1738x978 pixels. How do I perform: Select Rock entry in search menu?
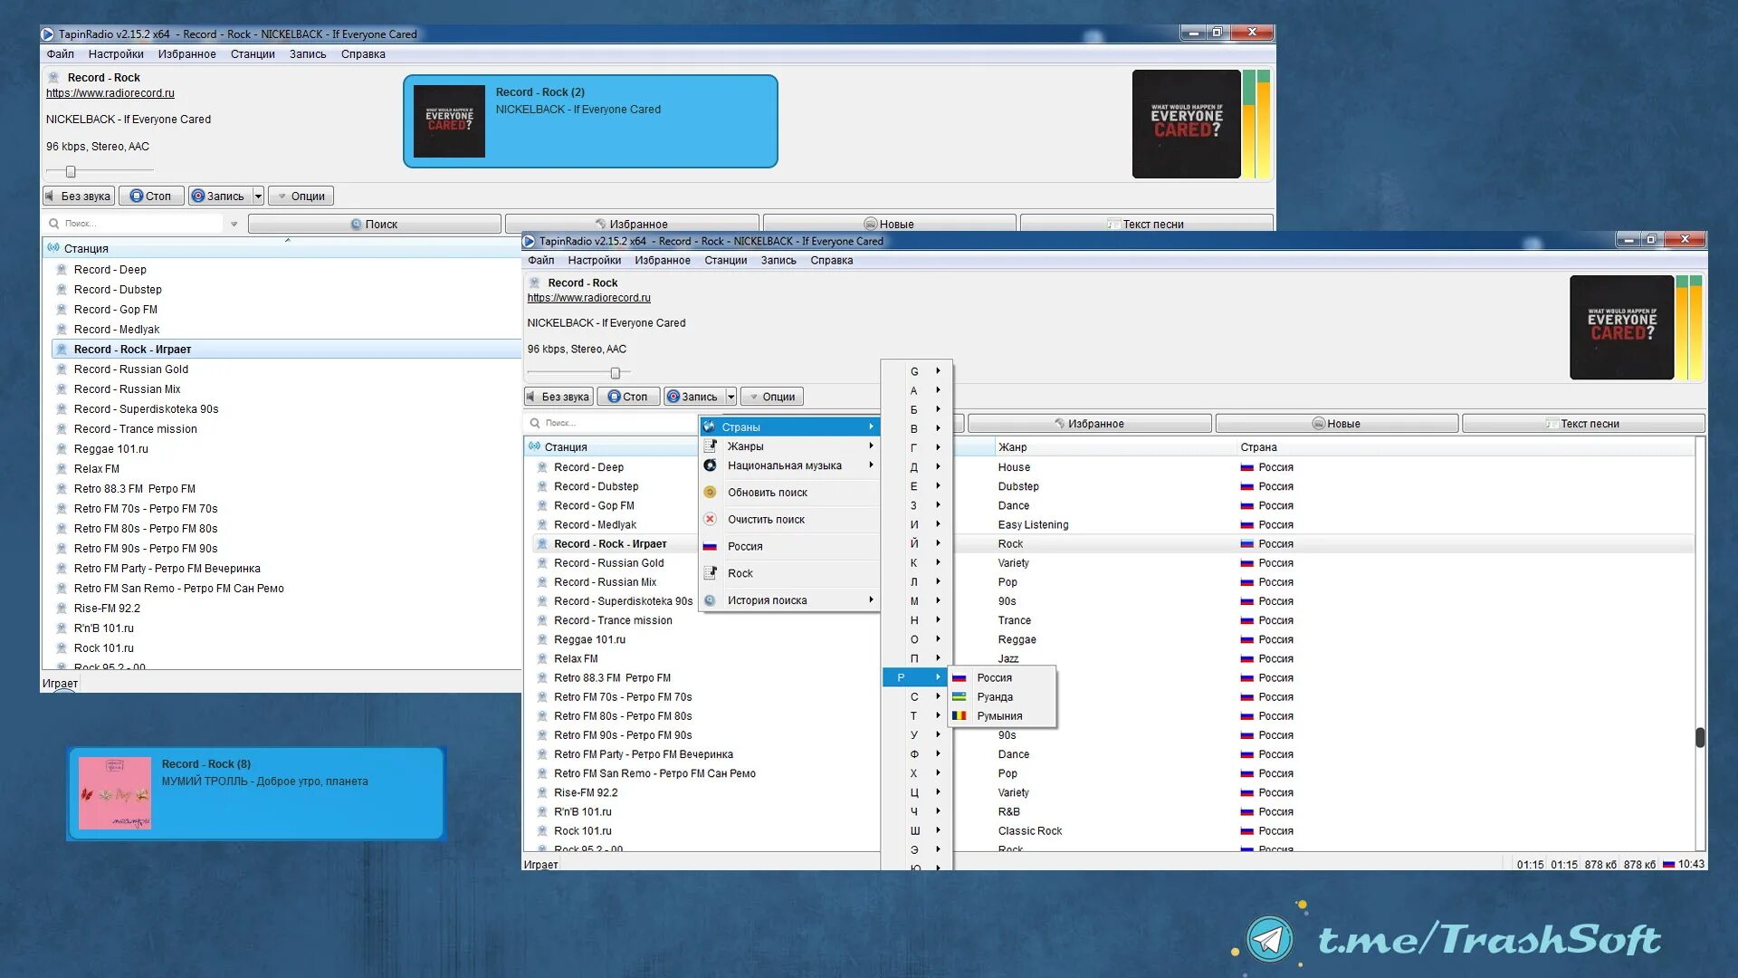789,573
